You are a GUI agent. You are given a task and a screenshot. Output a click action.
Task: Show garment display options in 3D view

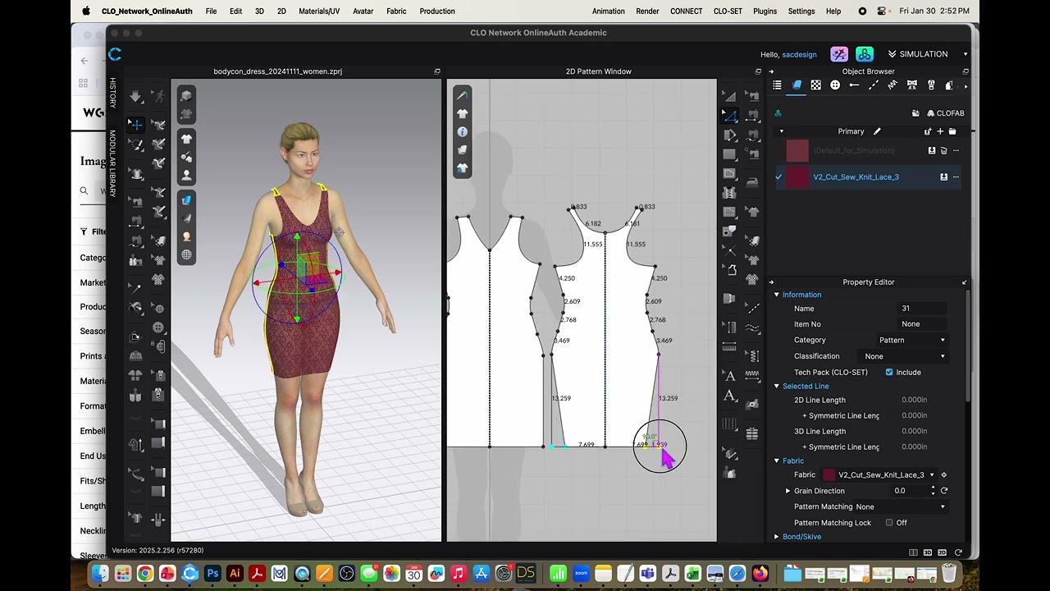(x=186, y=138)
